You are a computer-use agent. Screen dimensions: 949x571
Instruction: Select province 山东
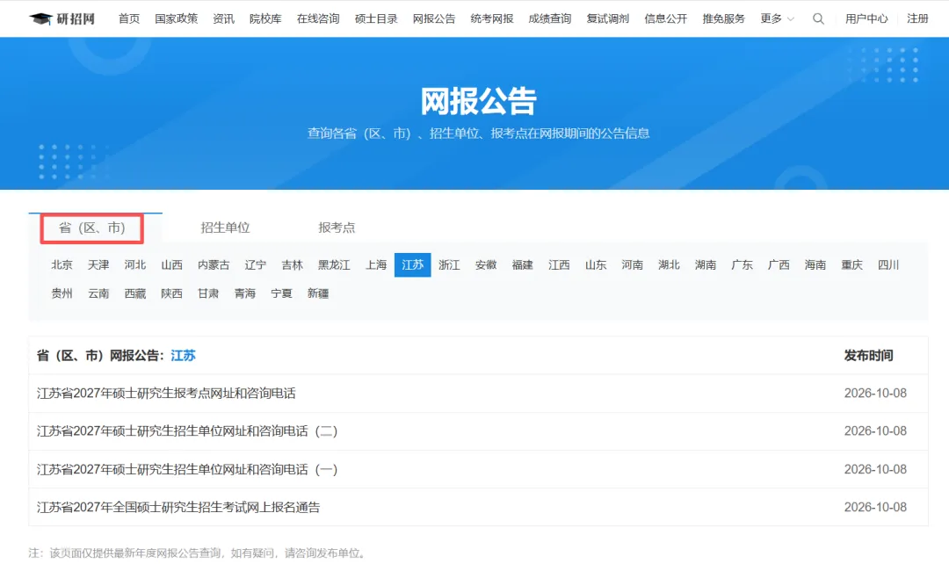596,265
